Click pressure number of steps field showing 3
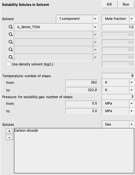Screen dimensions: 135x175 118,97
